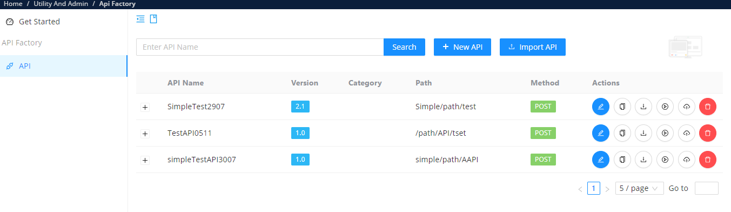The height and width of the screenshot is (212, 731).
Task: Go to Home breadcrumb
Action: coord(13,4)
